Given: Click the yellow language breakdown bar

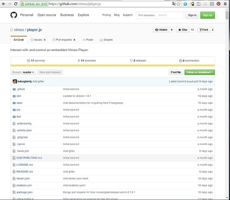Looking at the screenshot, I should click(113, 65).
